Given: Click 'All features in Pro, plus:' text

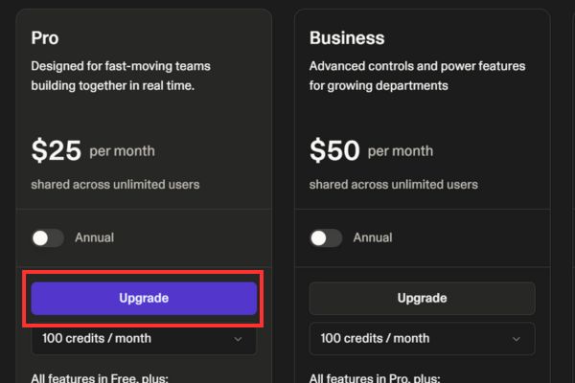Looking at the screenshot, I should click(380, 377).
